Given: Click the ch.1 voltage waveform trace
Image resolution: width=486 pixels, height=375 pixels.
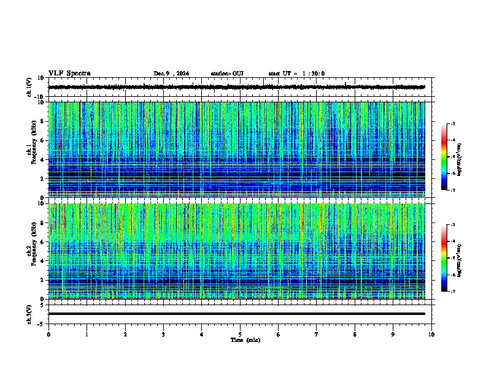Looking at the screenshot, I should click(236, 87).
